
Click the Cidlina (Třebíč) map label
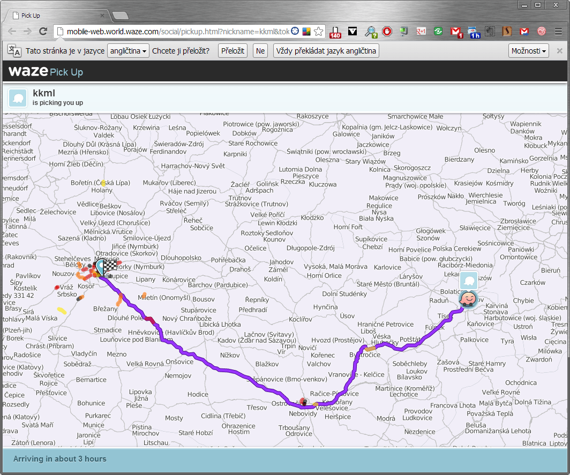(223, 416)
